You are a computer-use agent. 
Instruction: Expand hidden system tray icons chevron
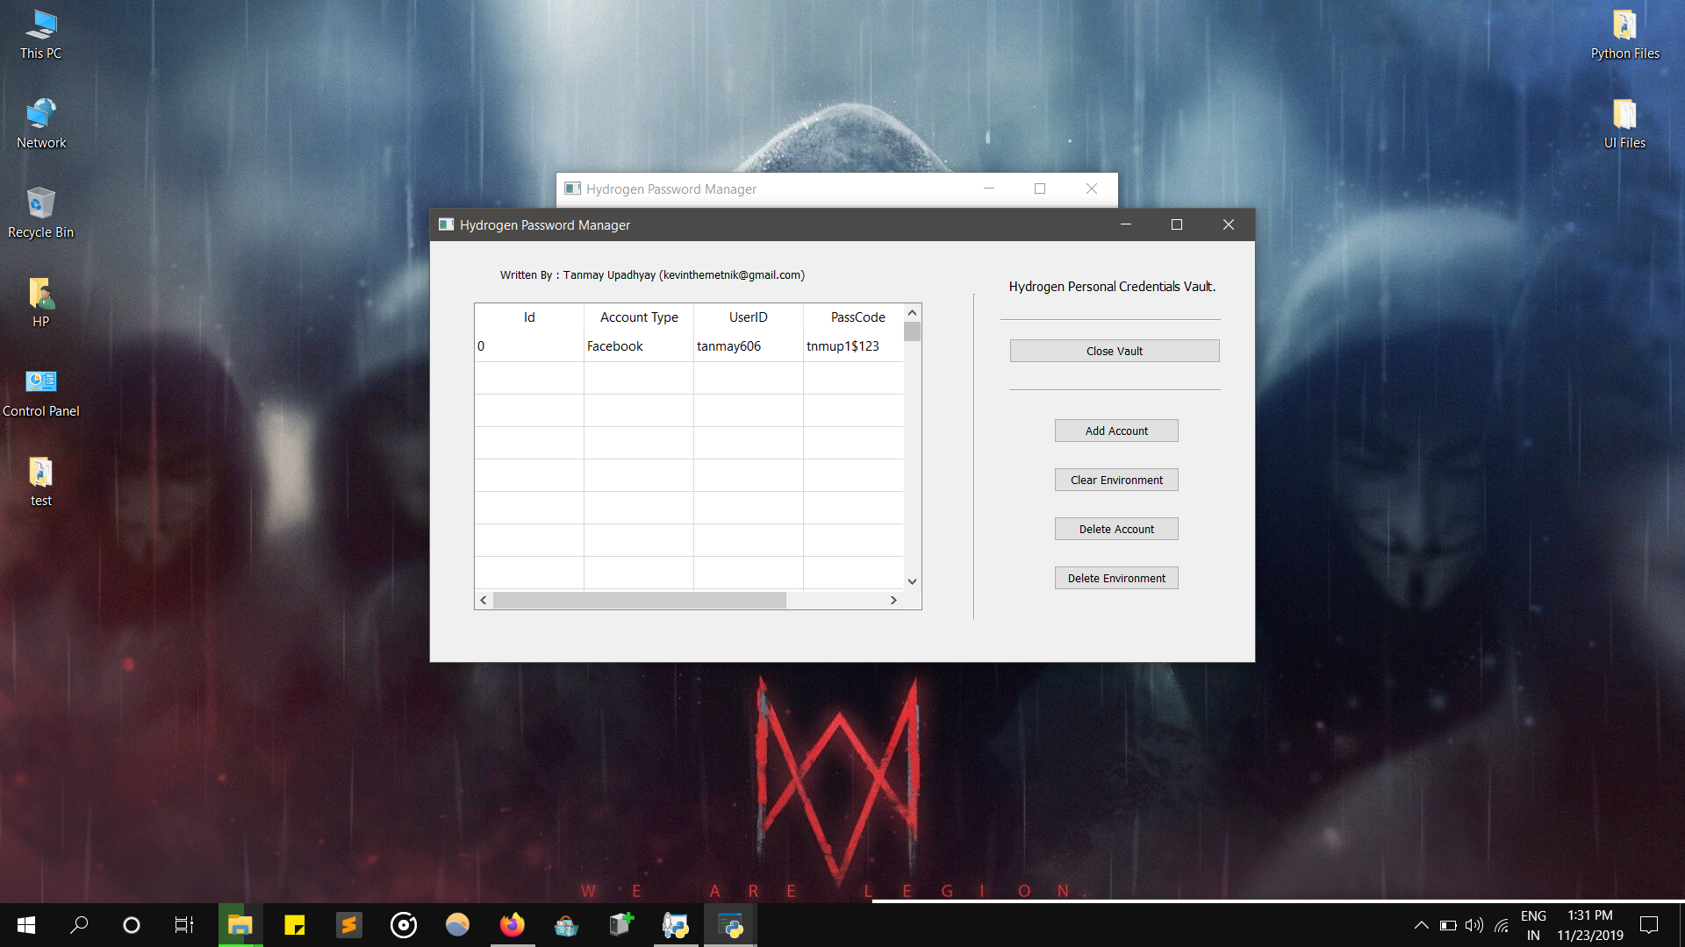(1421, 925)
